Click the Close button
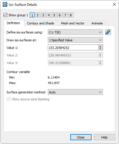 [x=81, y=137]
